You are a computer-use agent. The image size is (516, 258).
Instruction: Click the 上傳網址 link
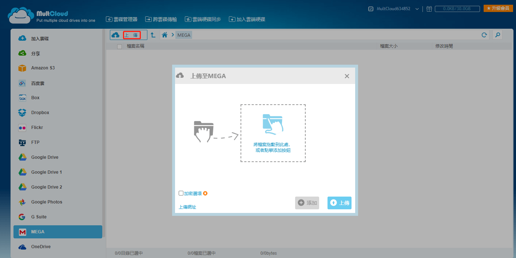point(187,207)
